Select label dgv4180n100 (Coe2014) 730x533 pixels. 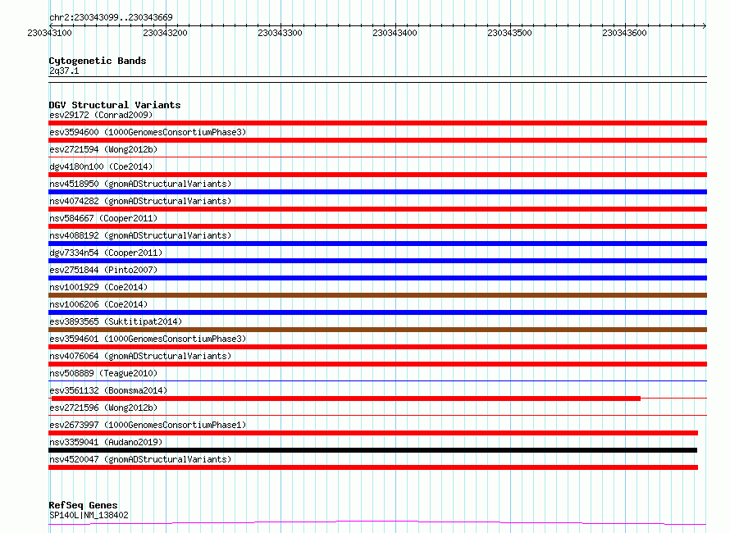(101, 166)
